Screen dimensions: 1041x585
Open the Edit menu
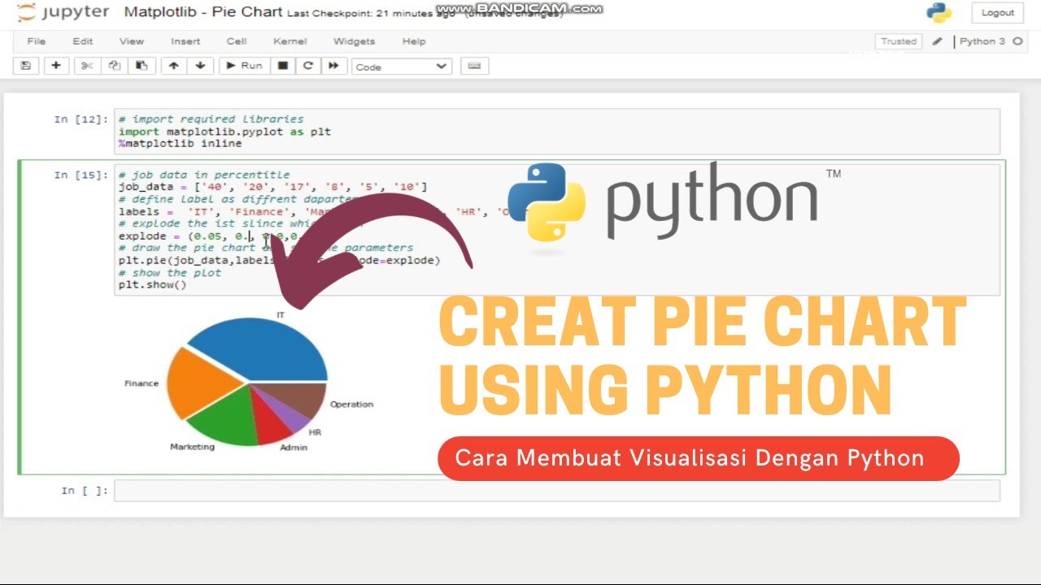(x=83, y=41)
